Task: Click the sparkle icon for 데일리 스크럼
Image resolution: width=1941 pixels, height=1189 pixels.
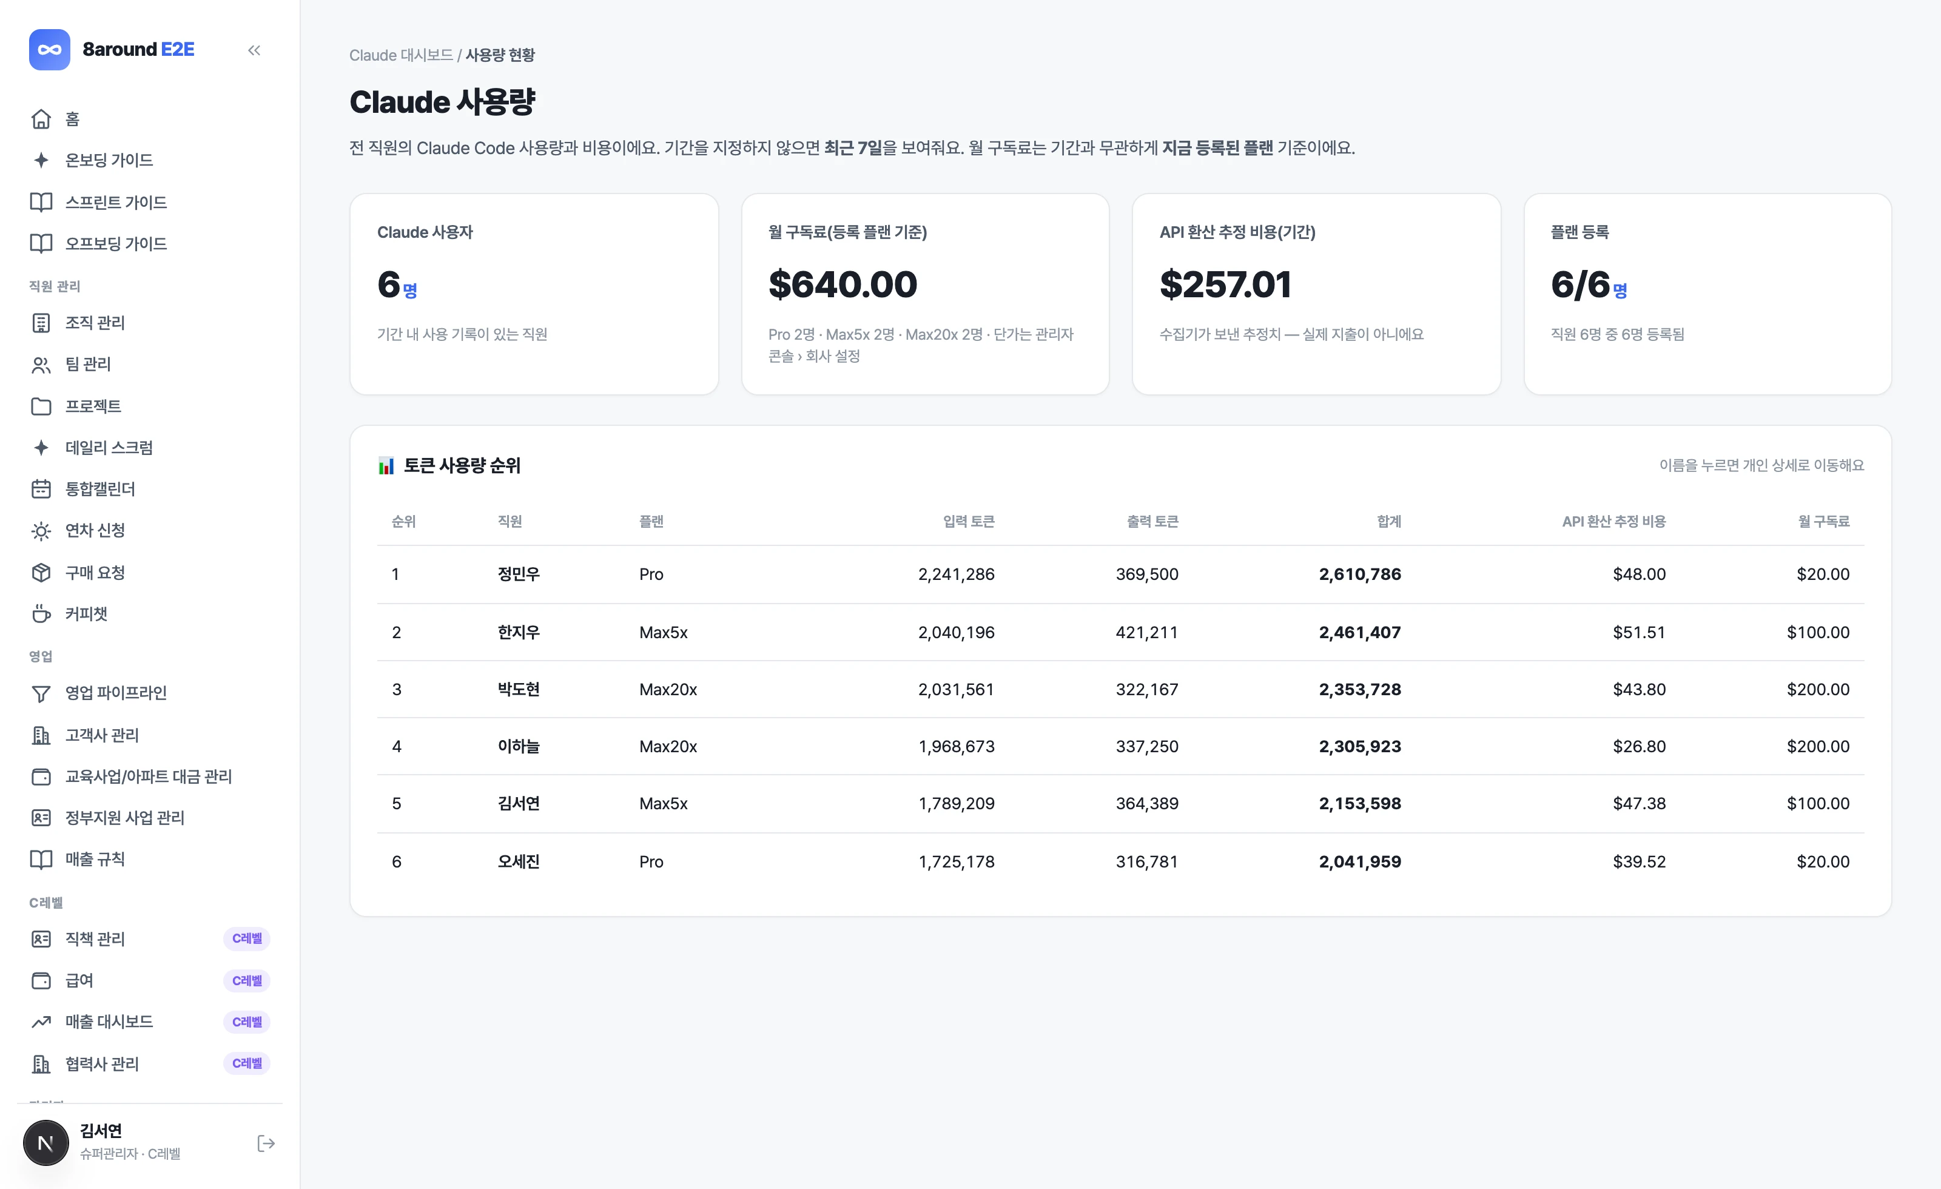Action: click(x=41, y=448)
